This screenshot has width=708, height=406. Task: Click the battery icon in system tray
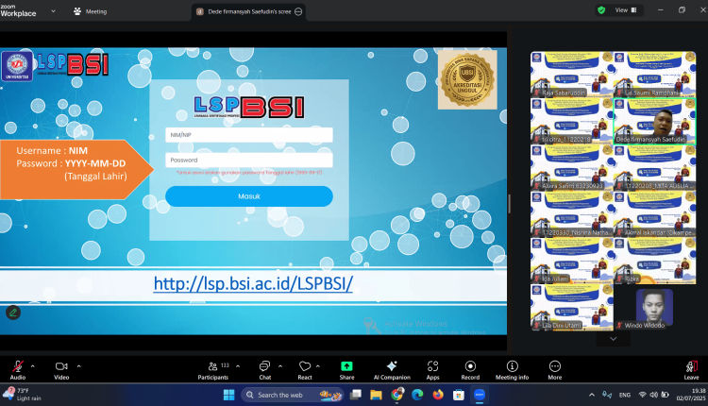click(666, 395)
